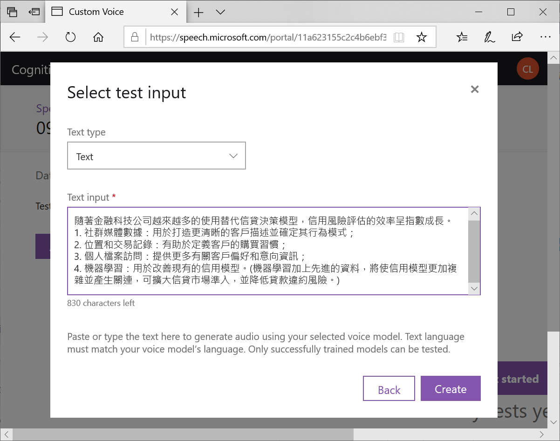This screenshot has width=560, height=441.
Task: Open Make a Web Note pen icon
Action: point(489,37)
